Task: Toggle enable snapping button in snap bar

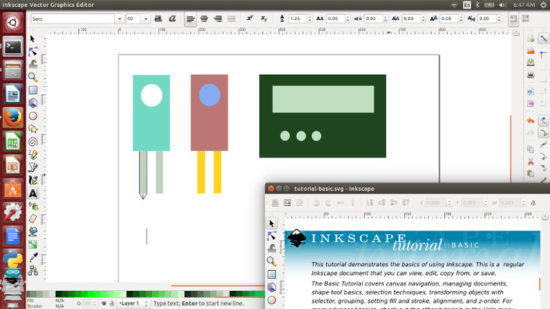Action: point(543,38)
